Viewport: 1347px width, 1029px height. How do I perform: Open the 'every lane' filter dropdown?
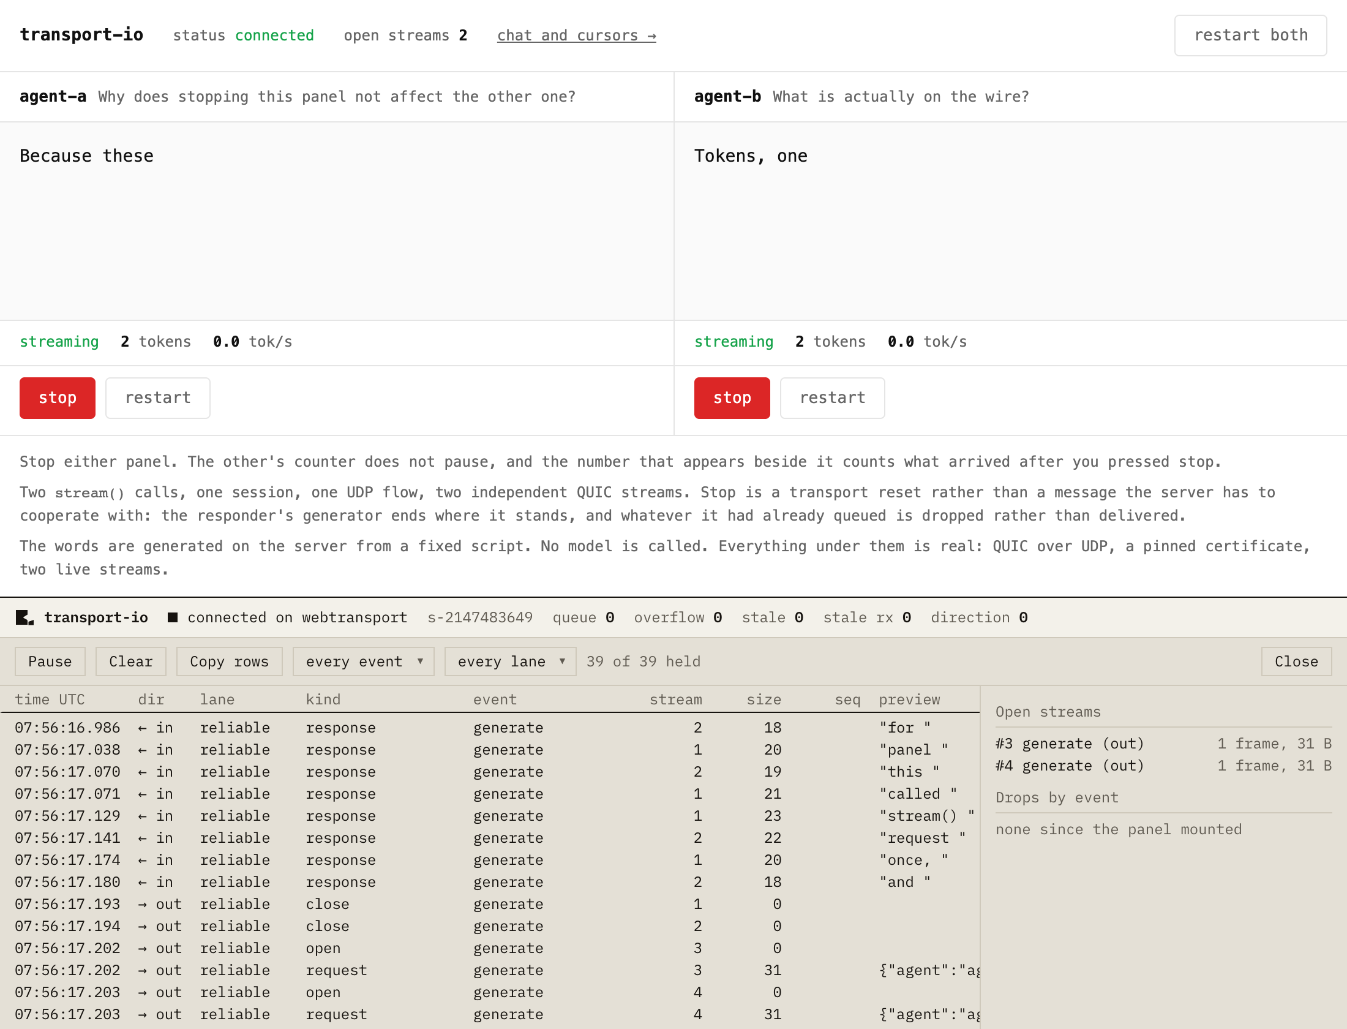tap(510, 661)
